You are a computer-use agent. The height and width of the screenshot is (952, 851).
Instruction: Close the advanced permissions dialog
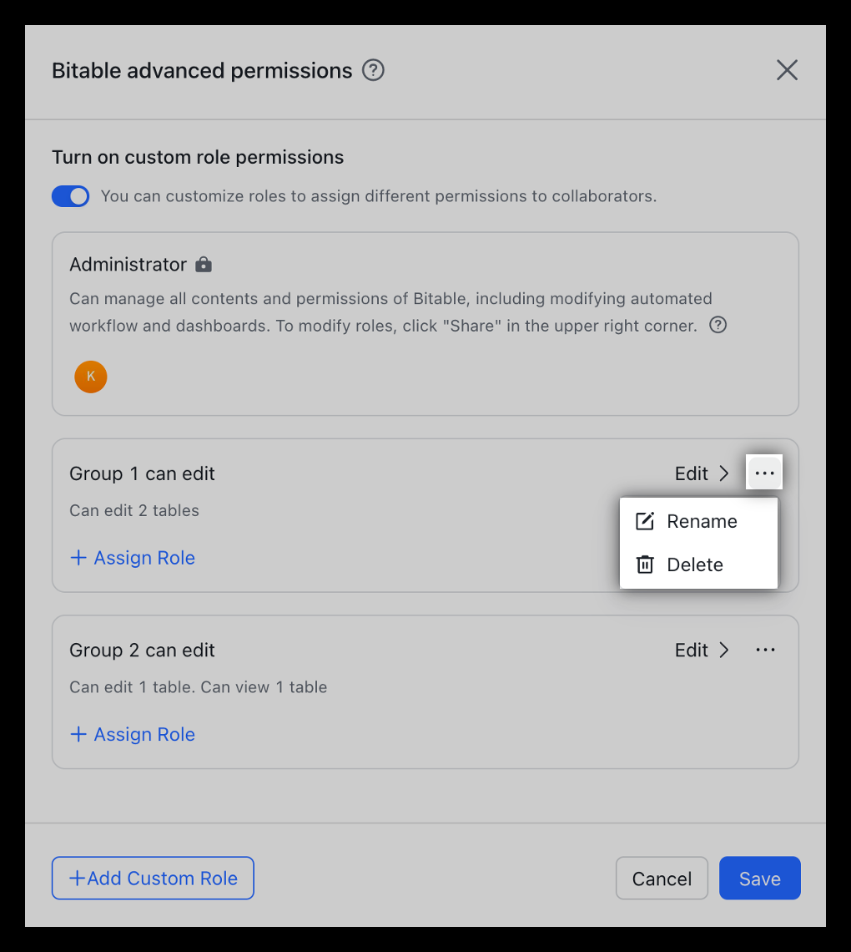(787, 70)
